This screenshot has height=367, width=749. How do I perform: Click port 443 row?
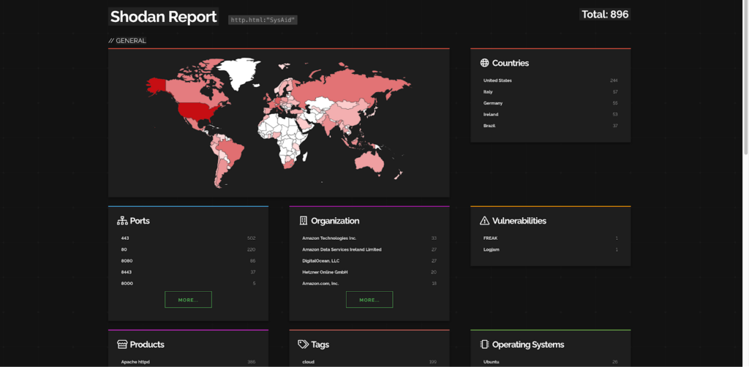coord(188,238)
